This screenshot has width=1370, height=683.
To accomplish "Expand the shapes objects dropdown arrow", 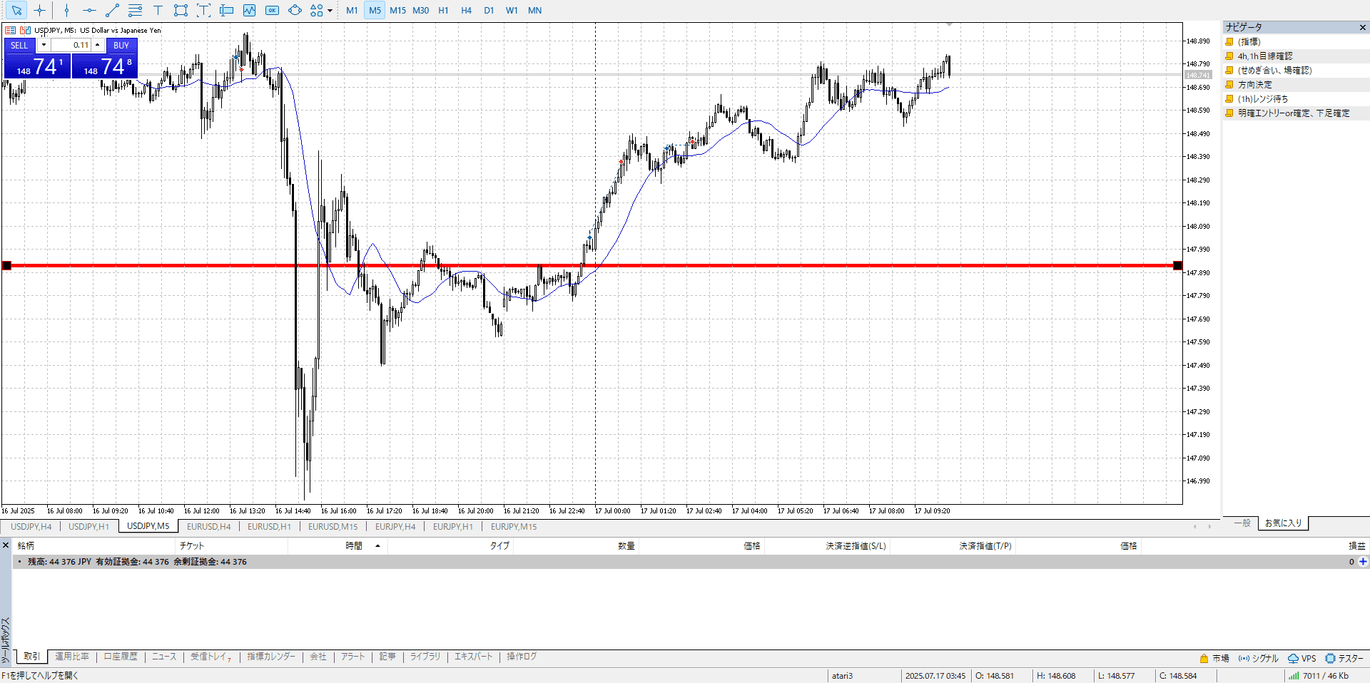I will [330, 11].
